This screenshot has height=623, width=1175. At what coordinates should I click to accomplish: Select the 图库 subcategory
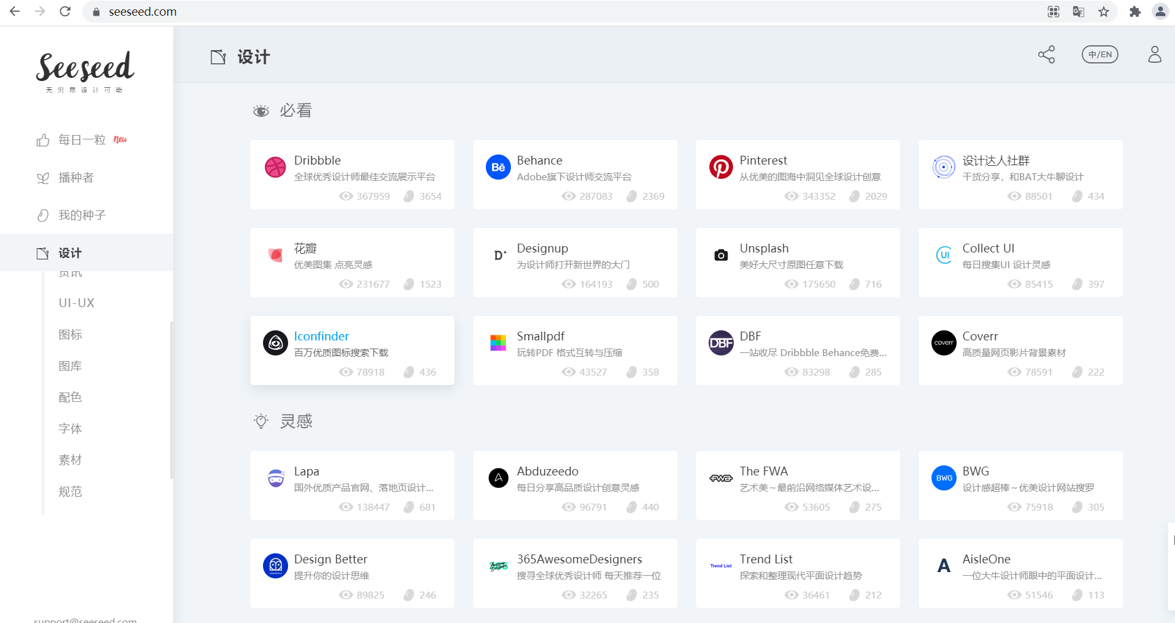[x=70, y=366]
